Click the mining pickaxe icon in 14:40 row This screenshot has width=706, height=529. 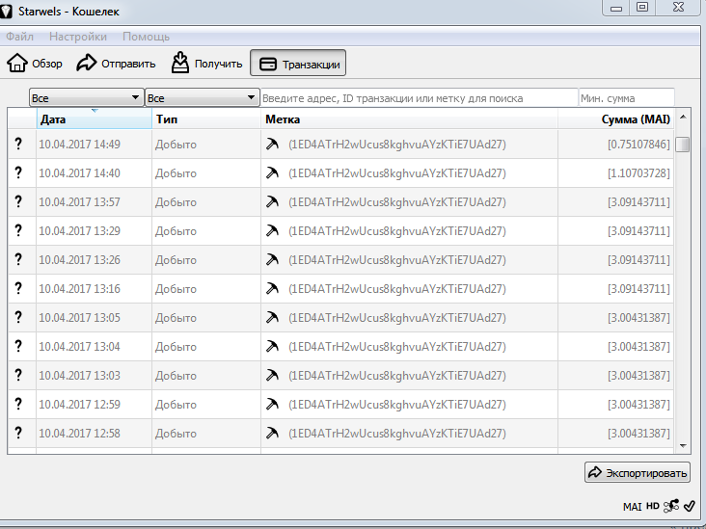(x=272, y=172)
